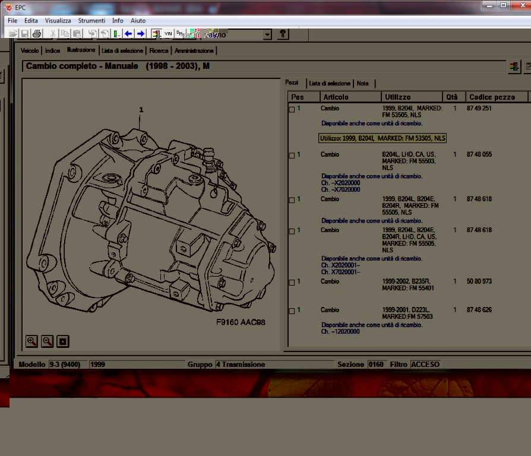Click the Ch. X7020001– note line
The height and width of the screenshot is (456, 531).
point(340,272)
